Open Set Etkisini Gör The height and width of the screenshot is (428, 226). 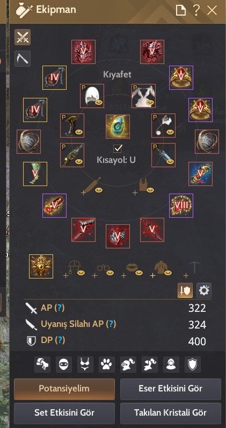(64, 413)
